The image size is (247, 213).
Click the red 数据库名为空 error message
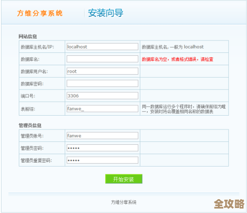[x=177, y=59]
